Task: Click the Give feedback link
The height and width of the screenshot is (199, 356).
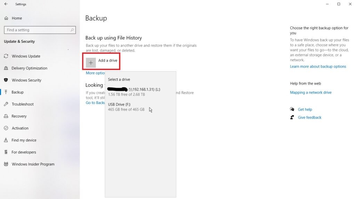Action: coord(310,118)
